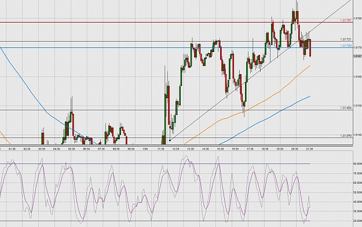362x227 pixels.
Task: Select the trendline start anchor point near 12:00
Action: coord(170,140)
